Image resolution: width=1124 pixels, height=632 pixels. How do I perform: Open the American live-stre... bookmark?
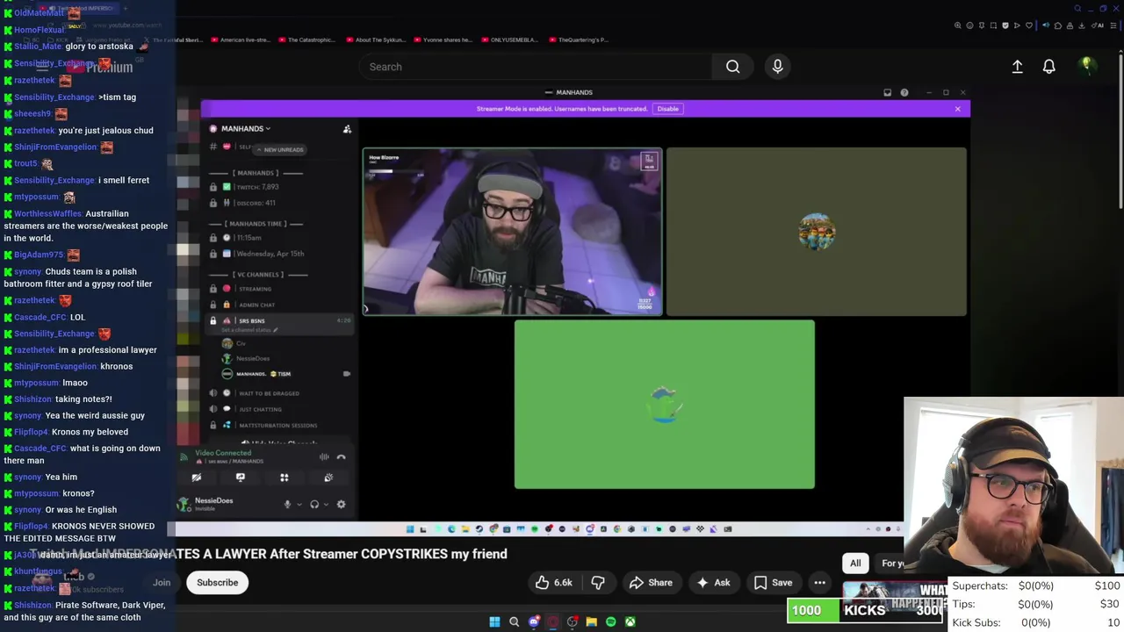click(239, 39)
